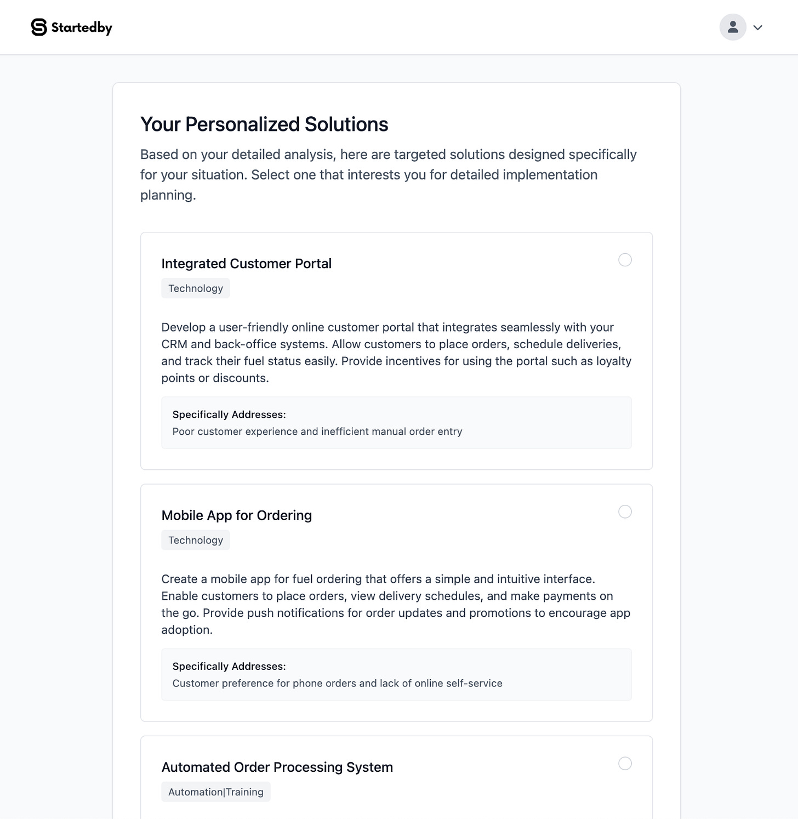Select the Integrated Customer Portal radio button
Viewport: 798px width, 819px height.
point(625,260)
